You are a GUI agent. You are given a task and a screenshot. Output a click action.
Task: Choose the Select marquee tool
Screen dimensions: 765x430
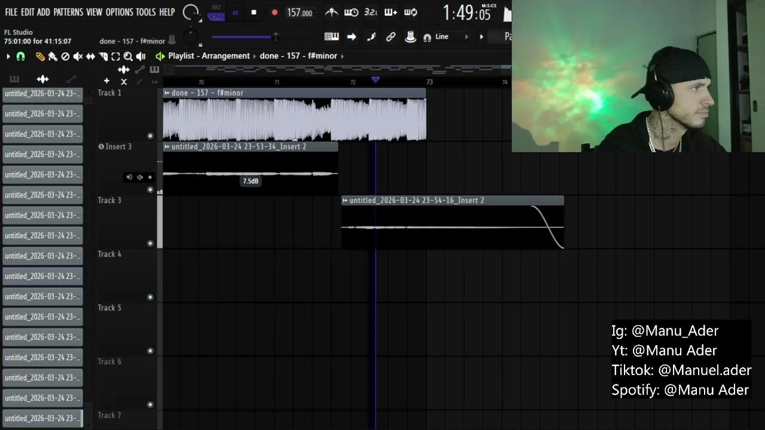click(x=115, y=56)
